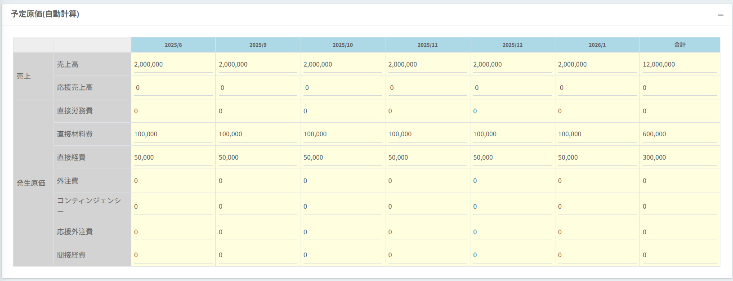
Task: Click the 発生原価 row group label
Action: (x=31, y=183)
